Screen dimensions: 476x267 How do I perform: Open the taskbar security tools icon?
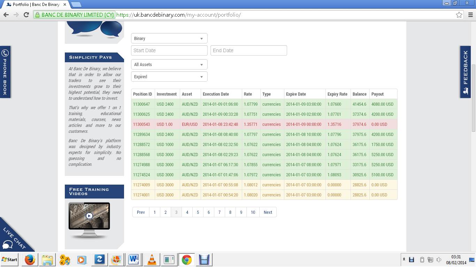pyautogui.click(x=65, y=260)
